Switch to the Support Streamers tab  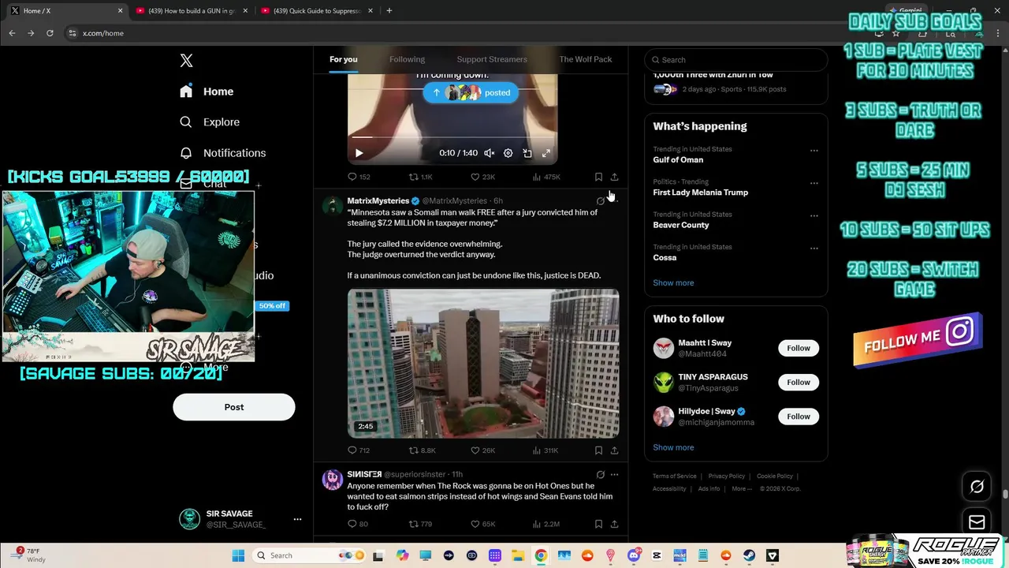tap(492, 59)
